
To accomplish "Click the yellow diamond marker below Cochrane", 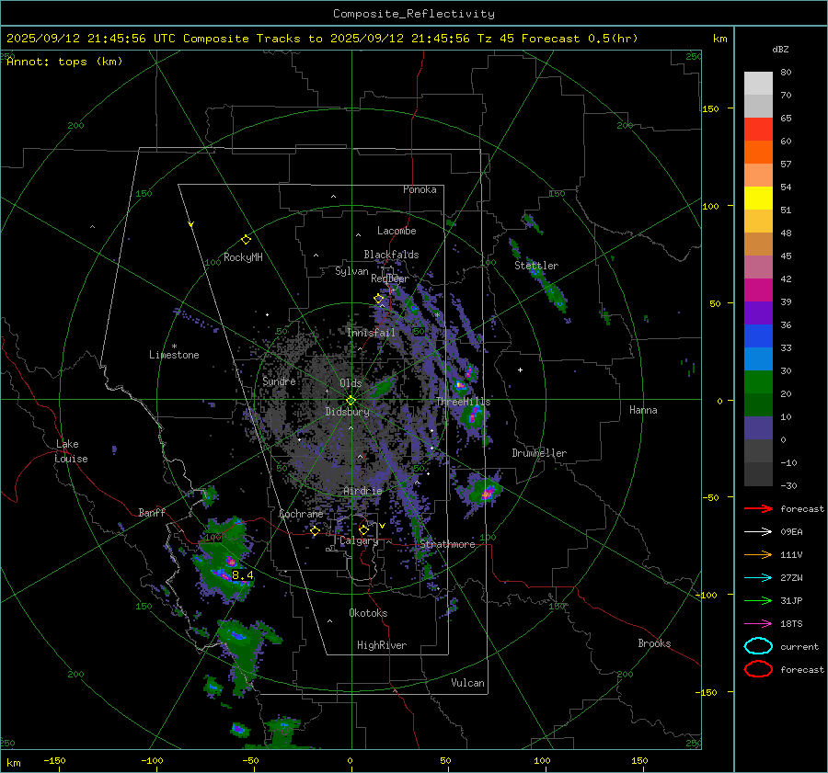I will [x=315, y=530].
